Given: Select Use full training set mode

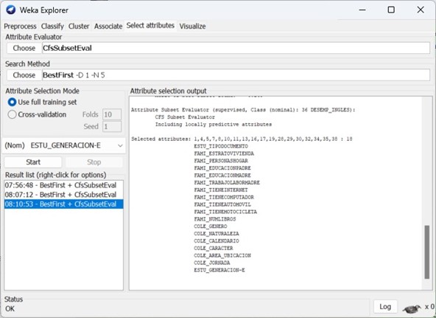Looking at the screenshot, I should click(43, 103).
